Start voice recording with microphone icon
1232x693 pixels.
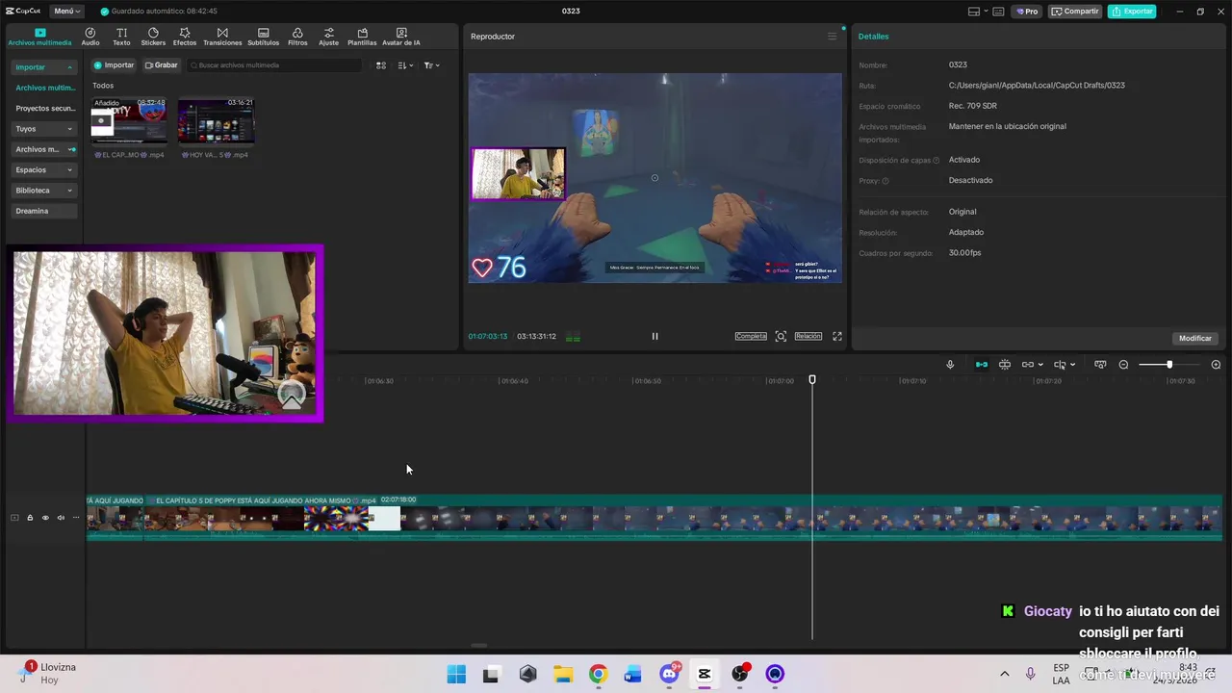950,365
